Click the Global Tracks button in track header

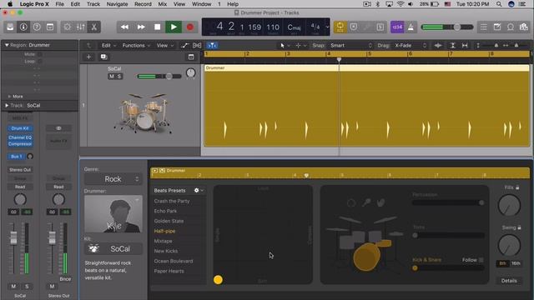[x=191, y=57]
